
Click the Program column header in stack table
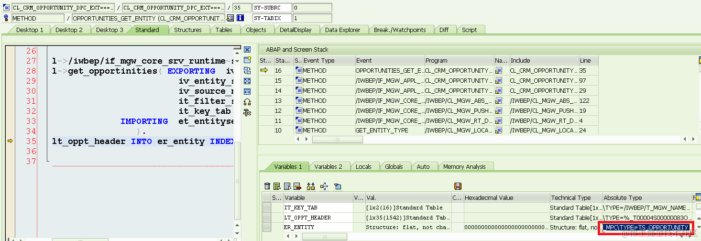tap(459, 60)
